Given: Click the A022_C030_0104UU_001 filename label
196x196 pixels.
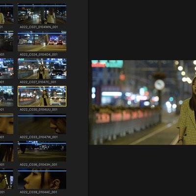Looking at the screenshot, I should [x=39, y=110].
